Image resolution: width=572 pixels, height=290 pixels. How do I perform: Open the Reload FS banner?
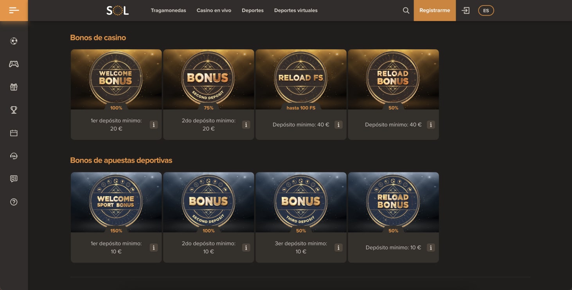point(301,79)
